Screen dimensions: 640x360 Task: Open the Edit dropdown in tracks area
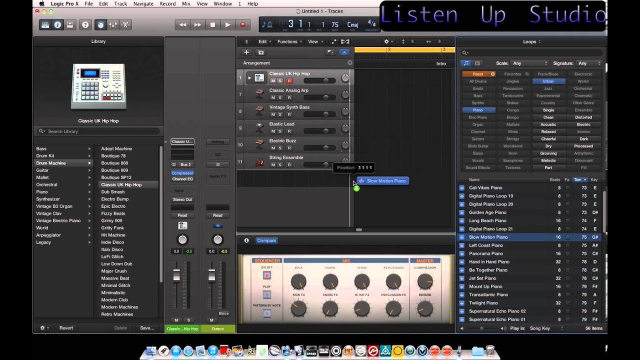point(264,41)
